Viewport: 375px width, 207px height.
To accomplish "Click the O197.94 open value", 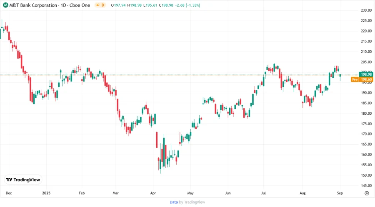I will point(118,5).
